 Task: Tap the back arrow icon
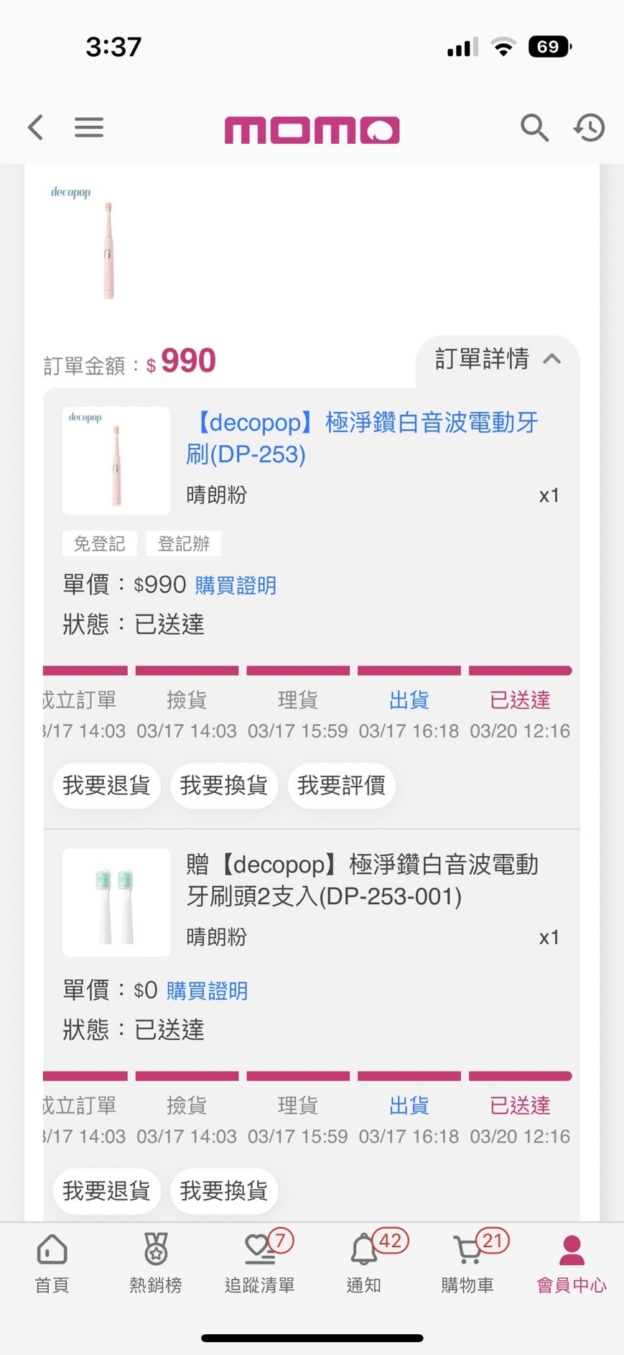tap(35, 128)
